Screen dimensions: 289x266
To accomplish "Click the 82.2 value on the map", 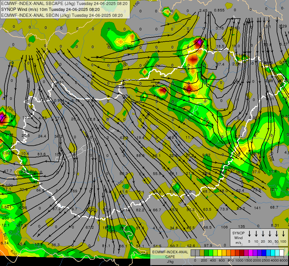I will pyautogui.click(x=140, y=210).
